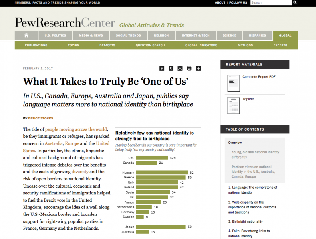Screen dimensions: 316x239
Task: Open chapter 1 Language cornerstone link
Action: tap(253, 190)
